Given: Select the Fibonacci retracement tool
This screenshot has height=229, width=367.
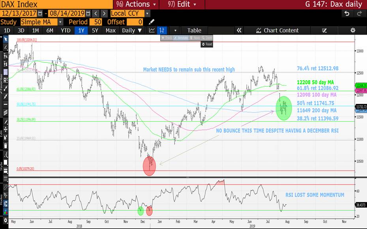Looking at the screenshot, I should pyautogui.click(x=6, y=72).
